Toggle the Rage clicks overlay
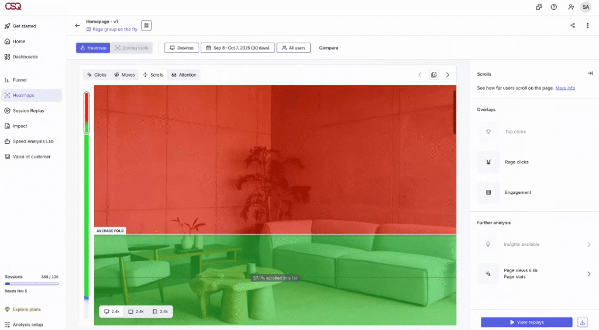Image resolution: width=599 pixels, height=330 pixels. point(488,162)
